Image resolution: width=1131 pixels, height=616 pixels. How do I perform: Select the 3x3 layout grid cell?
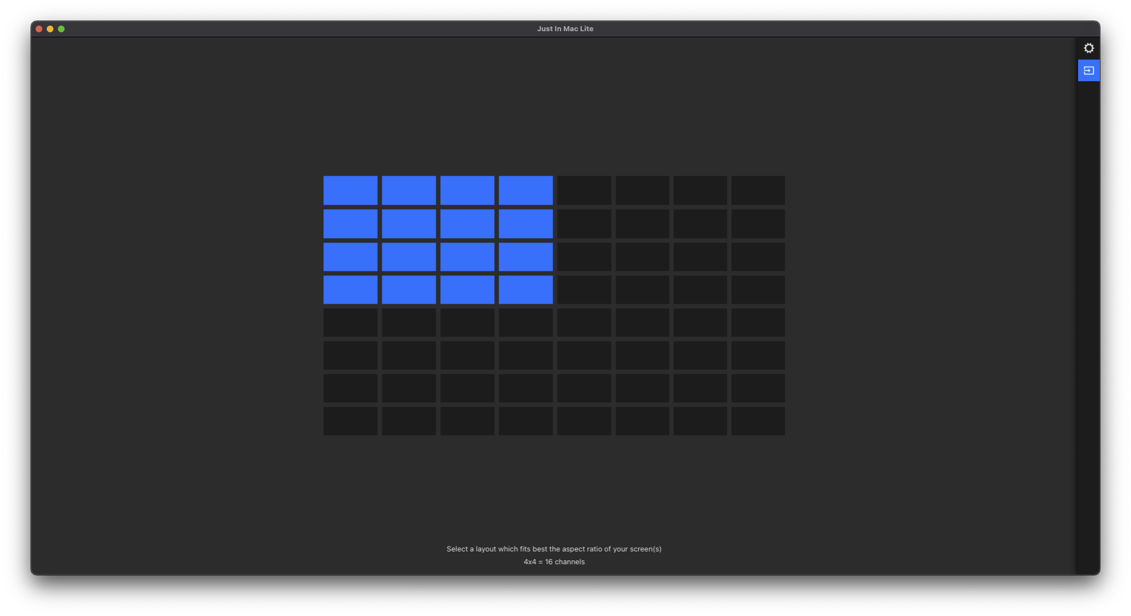coord(467,257)
